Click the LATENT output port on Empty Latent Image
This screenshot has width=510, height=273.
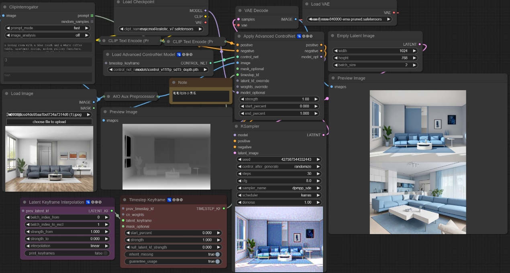point(420,44)
